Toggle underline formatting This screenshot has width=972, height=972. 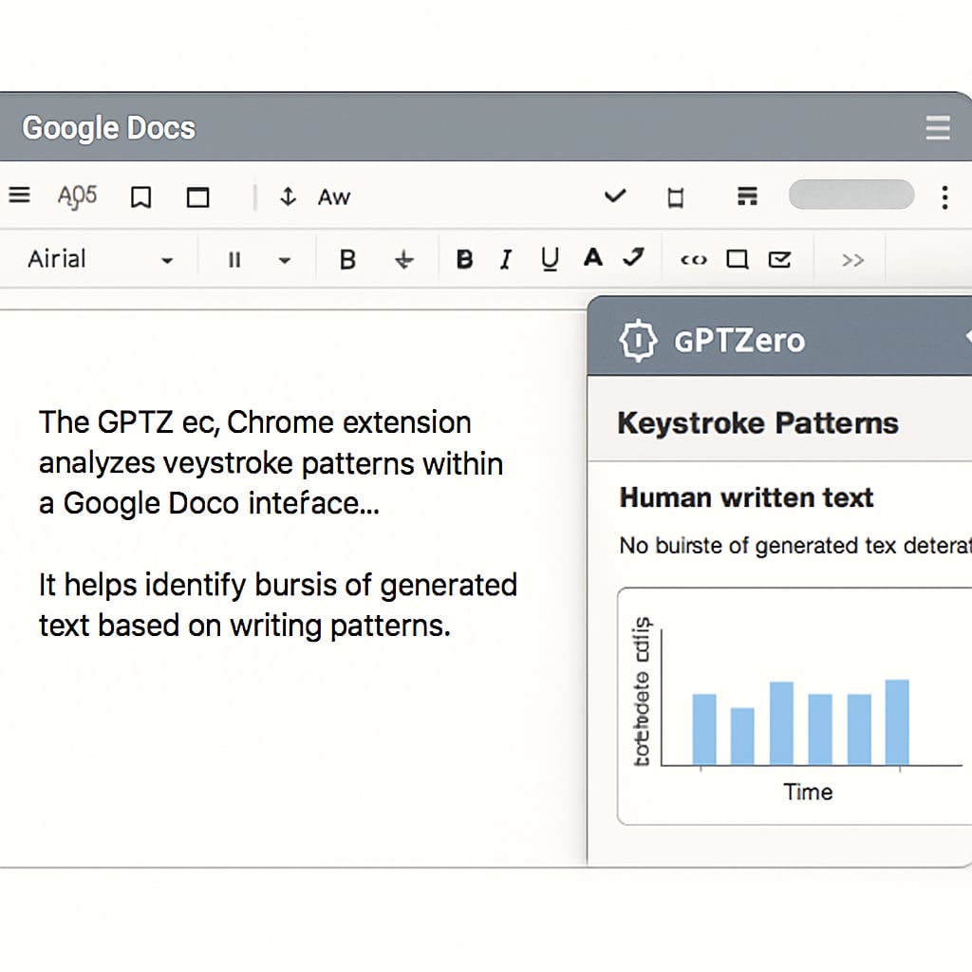tap(550, 259)
